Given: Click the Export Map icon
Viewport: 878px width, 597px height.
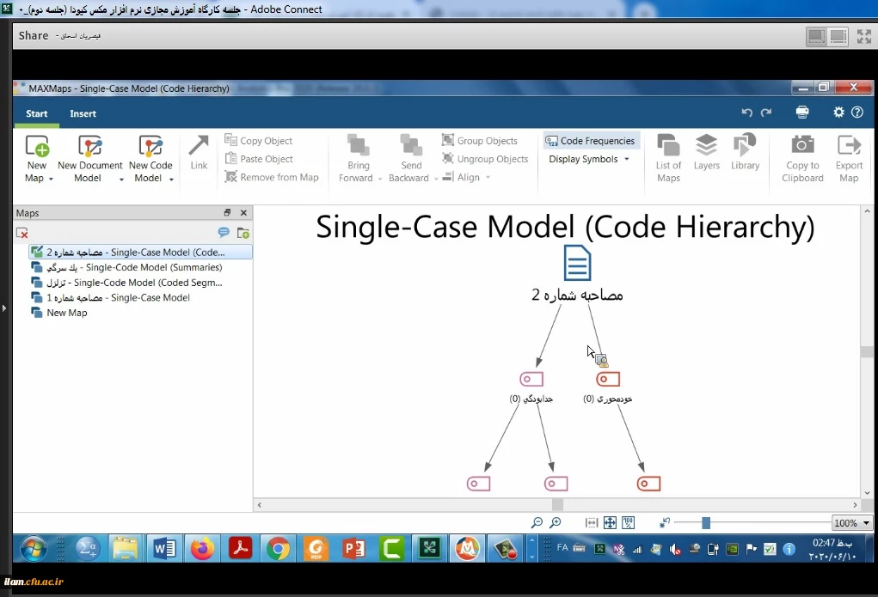Looking at the screenshot, I should pos(849,146).
